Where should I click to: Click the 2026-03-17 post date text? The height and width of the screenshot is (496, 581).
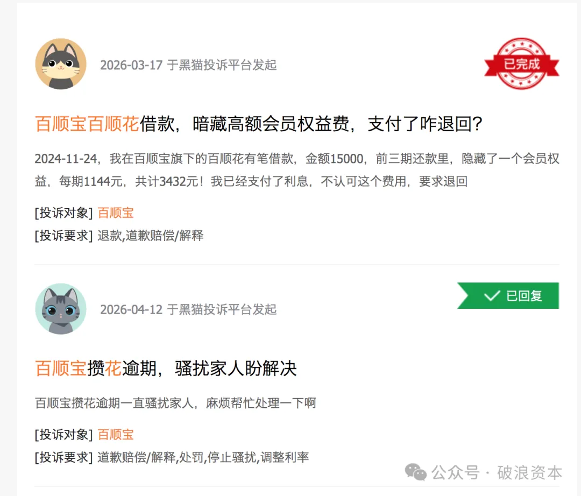[x=131, y=65]
